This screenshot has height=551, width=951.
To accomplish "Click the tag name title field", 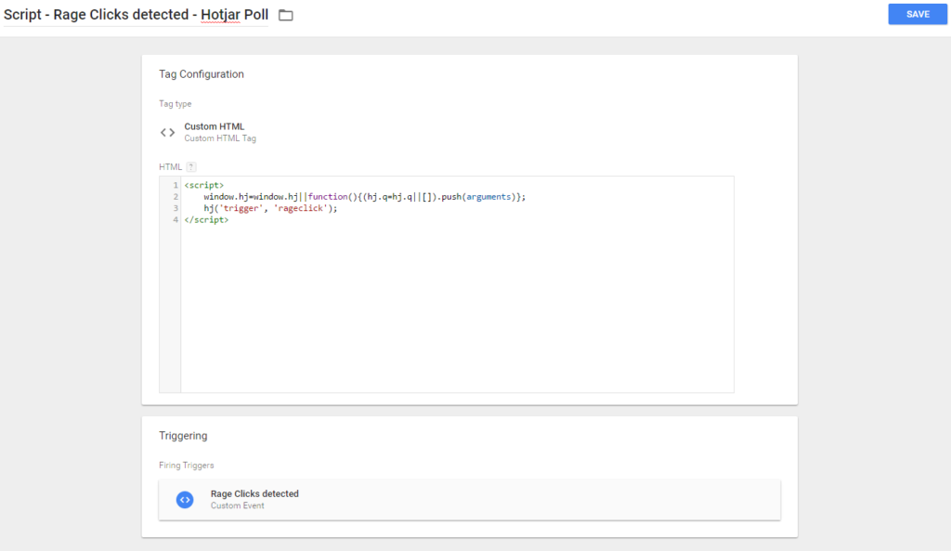I will click(x=136, y=15).
